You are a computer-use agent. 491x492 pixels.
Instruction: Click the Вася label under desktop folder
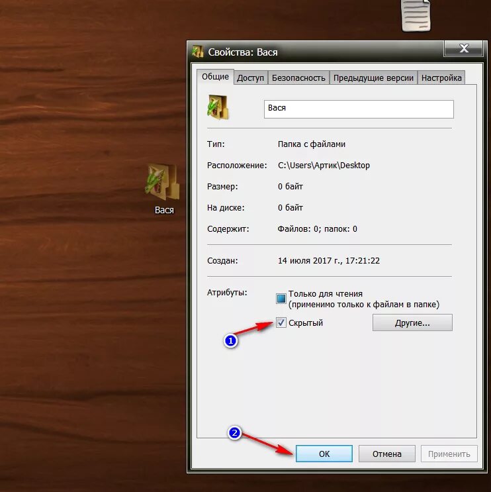tap(164, 210)
